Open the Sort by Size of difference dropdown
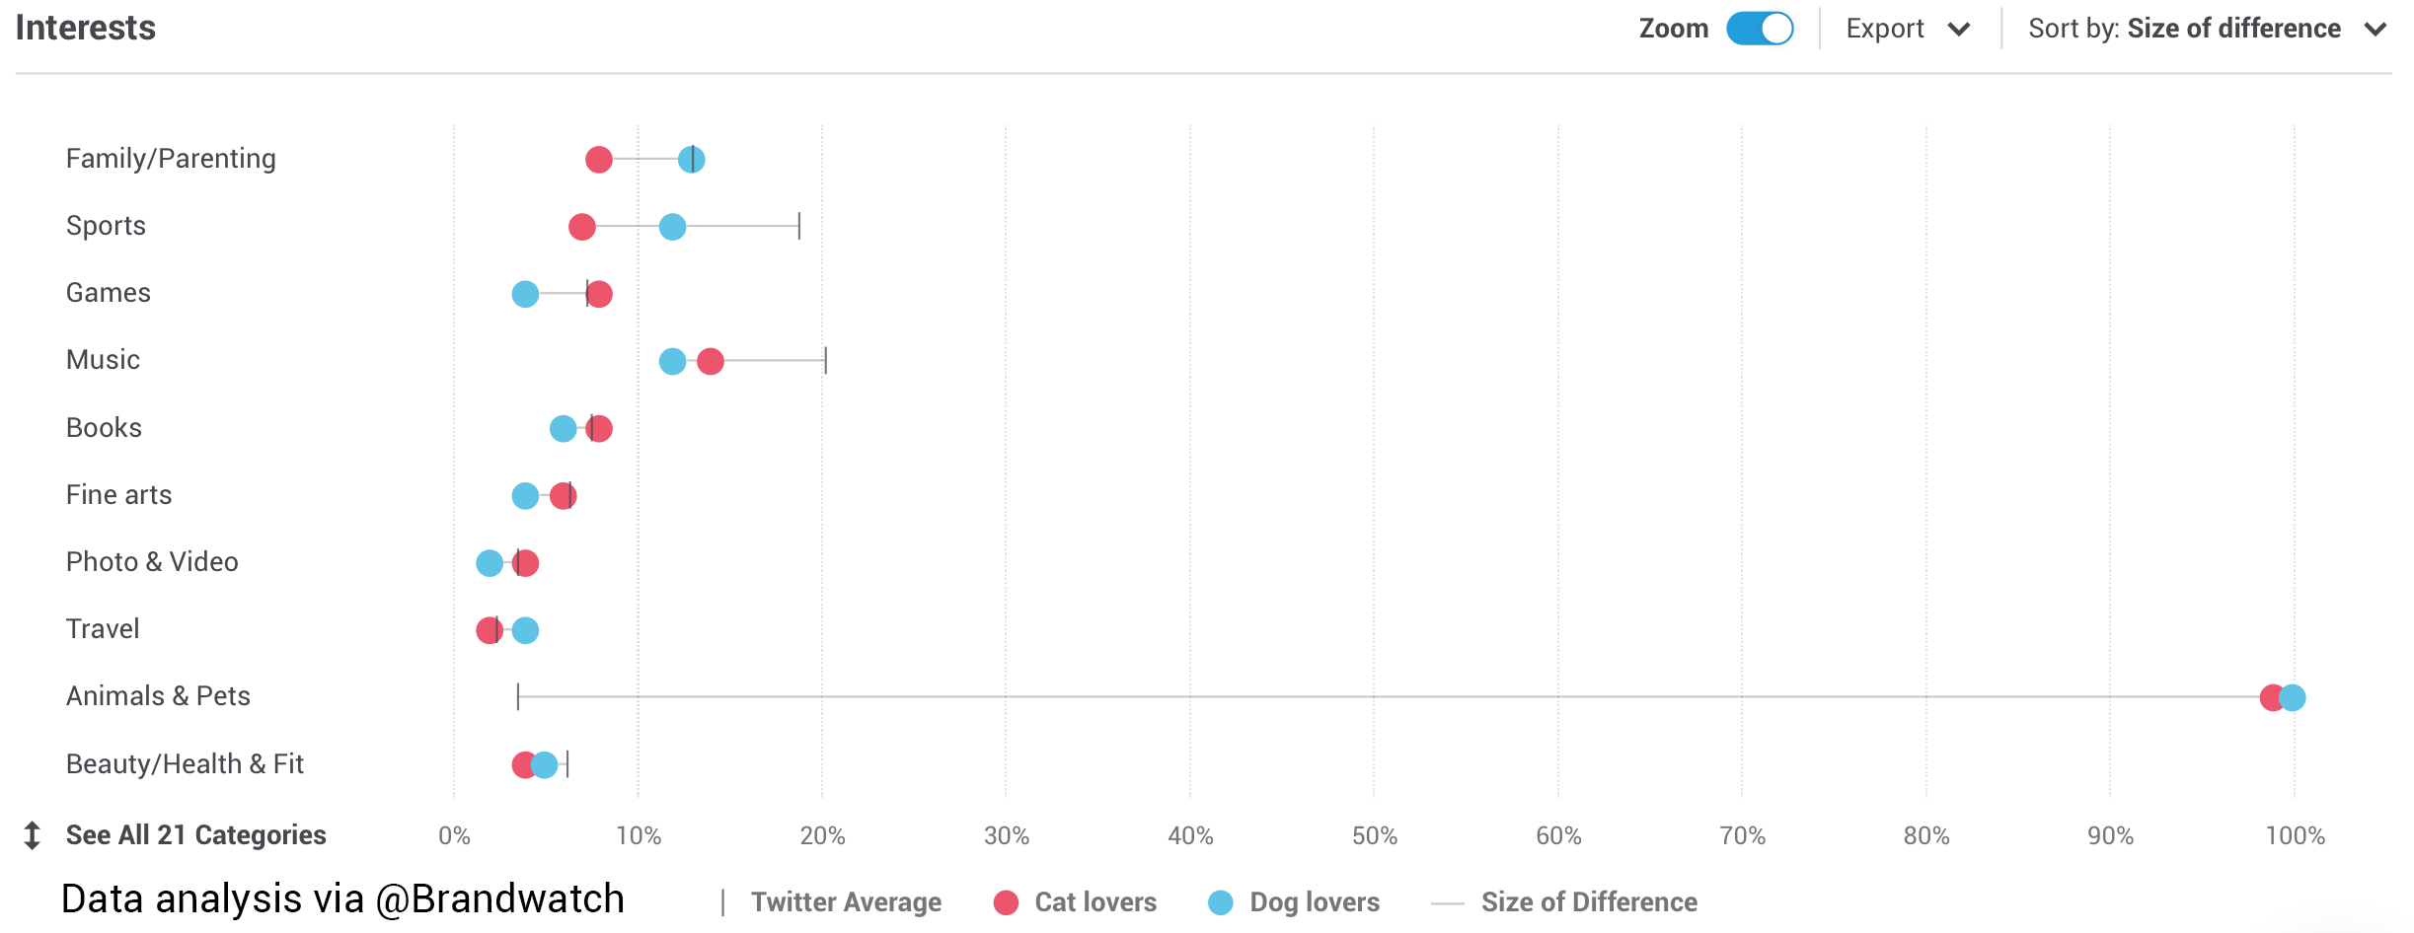This screenshot has height=933, width=2414. point(2206,29)
